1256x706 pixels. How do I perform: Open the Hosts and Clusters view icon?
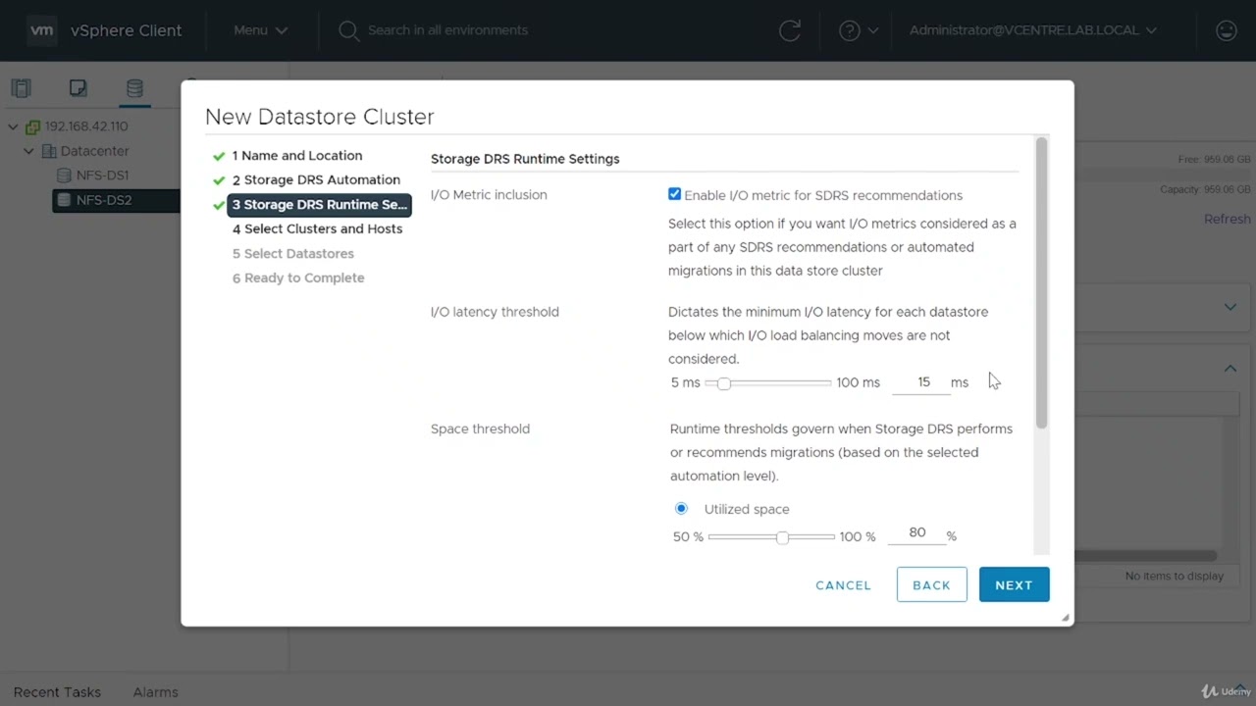pos(21,88)
